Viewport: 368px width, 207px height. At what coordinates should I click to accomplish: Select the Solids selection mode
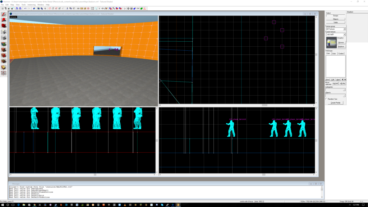pyautogui.click(x=336, y=22)
